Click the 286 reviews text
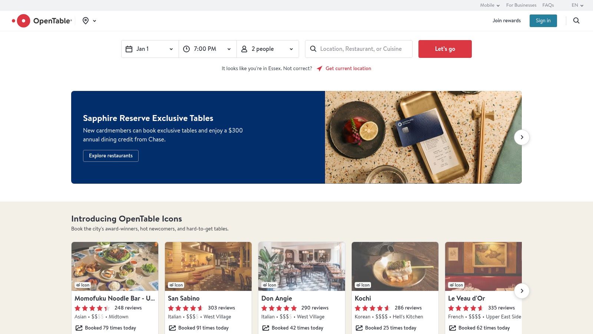The image size is (593, 334). [408, 308]
